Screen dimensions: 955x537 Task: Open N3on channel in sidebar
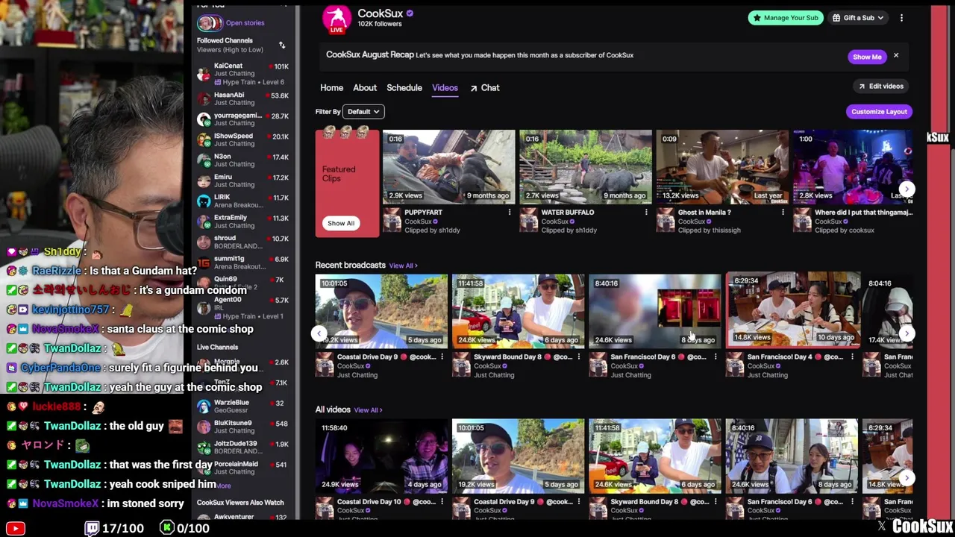242,160
